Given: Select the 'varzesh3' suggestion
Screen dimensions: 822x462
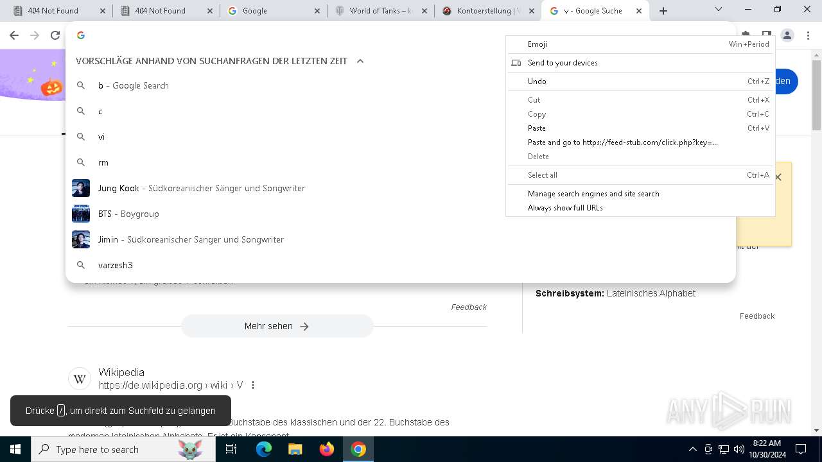Looking at the screenshot, I should coord(401,265).
